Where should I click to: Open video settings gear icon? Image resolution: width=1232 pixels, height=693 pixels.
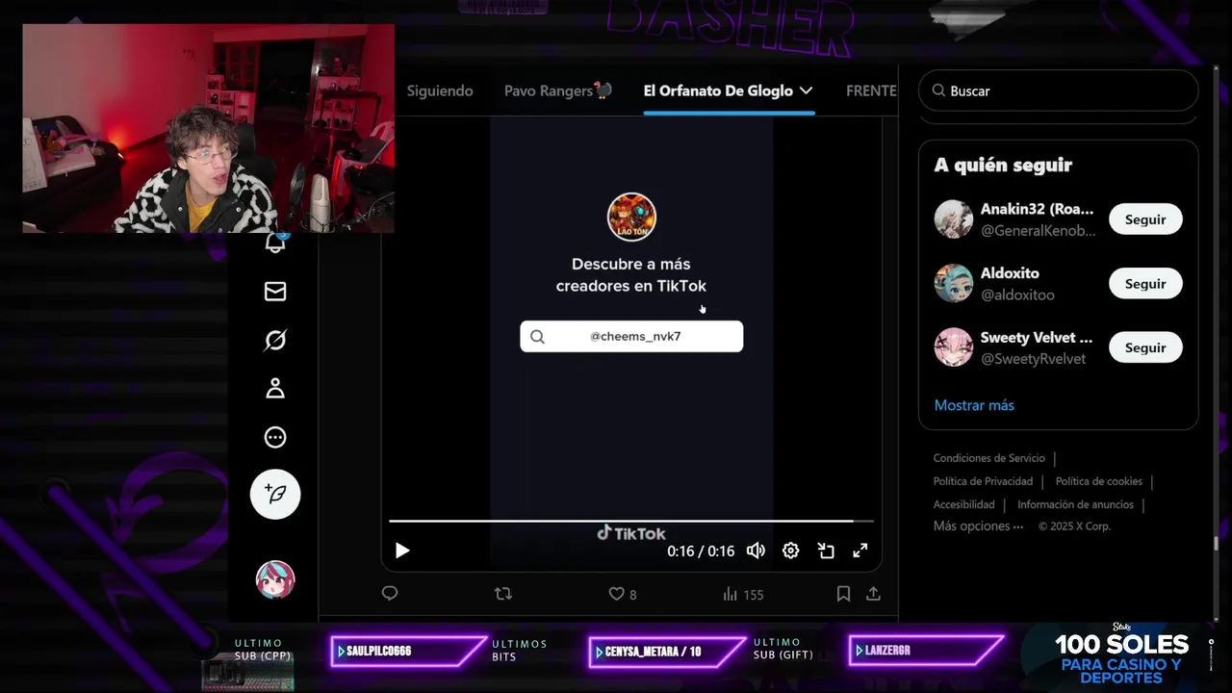click(x=790, y=551)
